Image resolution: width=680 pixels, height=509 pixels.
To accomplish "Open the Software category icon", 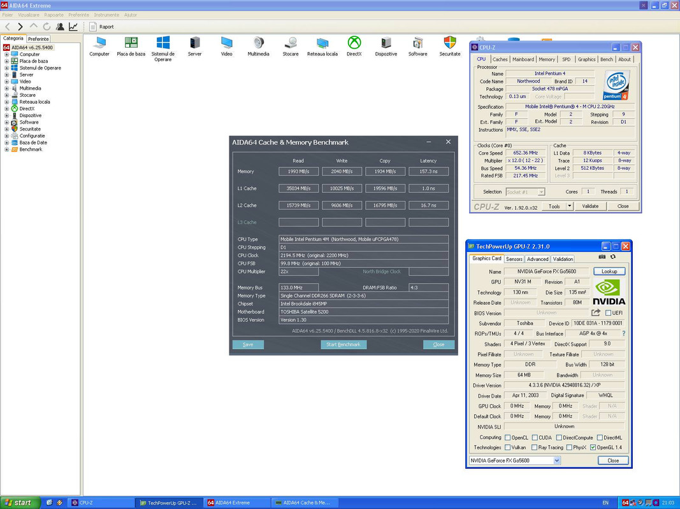I will point(417,46).
